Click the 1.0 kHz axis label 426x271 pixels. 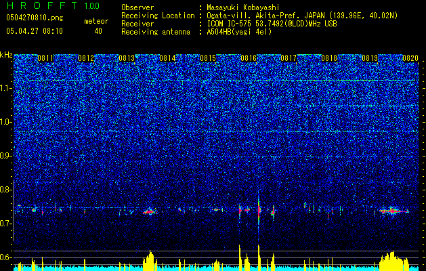click(6, 122)
